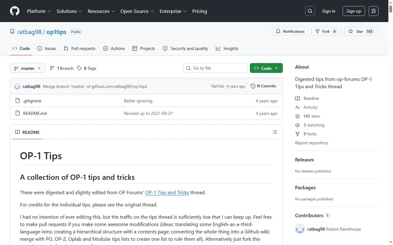Viewport: 393px width, 245px height.
Task: Open the Contributors heading link
Action: click(x=312, y=215)
